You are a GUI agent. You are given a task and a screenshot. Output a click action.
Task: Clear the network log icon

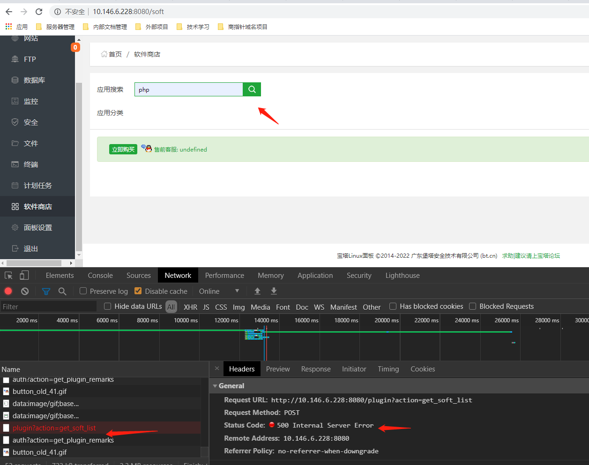(25, 291)
